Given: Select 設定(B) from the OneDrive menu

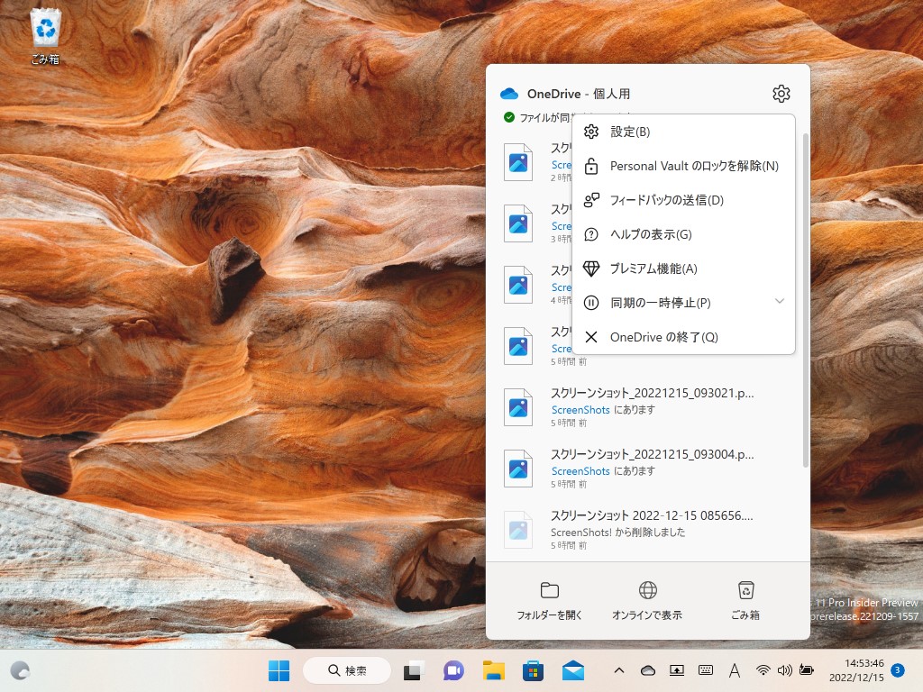Looking at the screenshot, I should click(x=631, y=132).
